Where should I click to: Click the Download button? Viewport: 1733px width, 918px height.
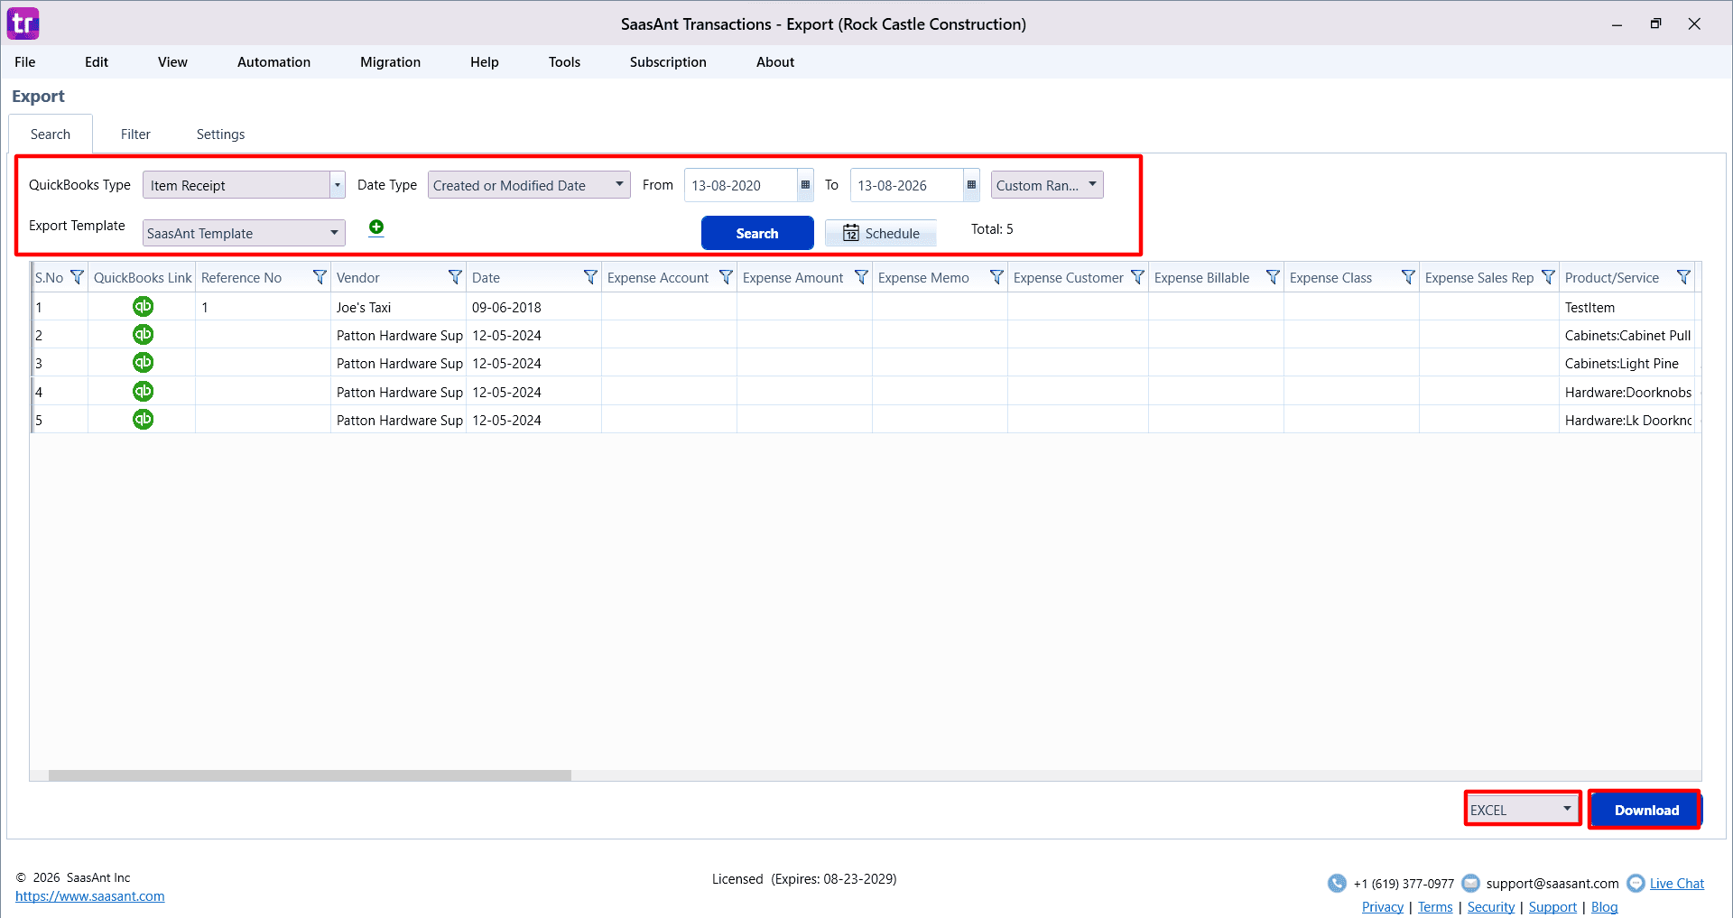tap(1645, 810)
